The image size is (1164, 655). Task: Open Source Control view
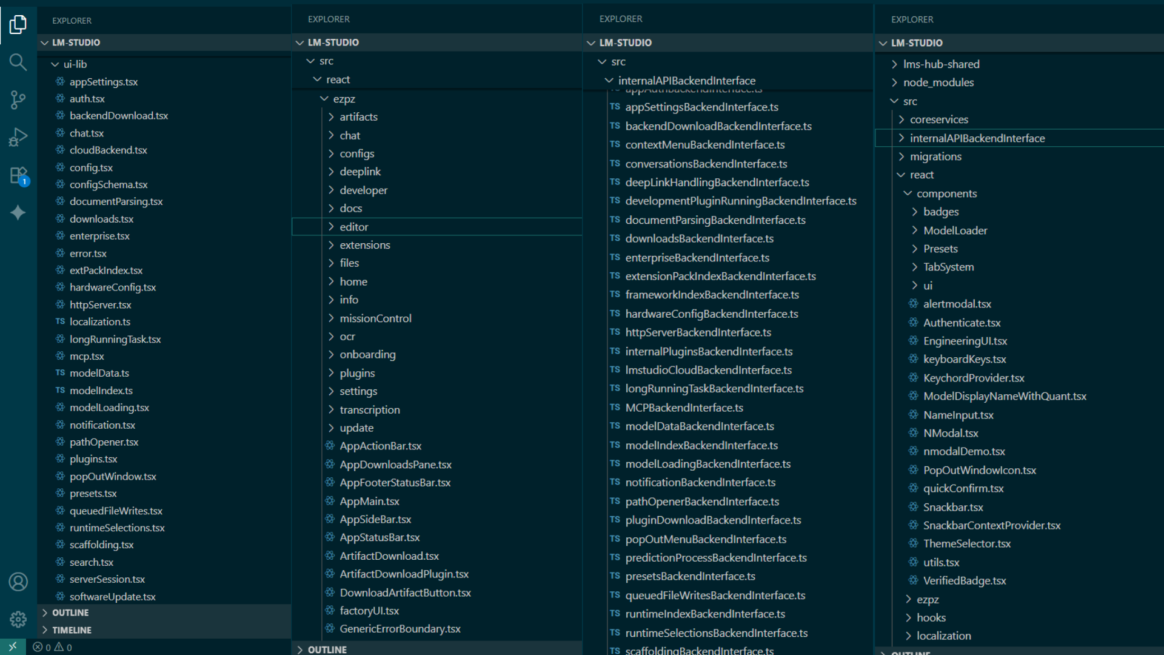pos(18,100)
